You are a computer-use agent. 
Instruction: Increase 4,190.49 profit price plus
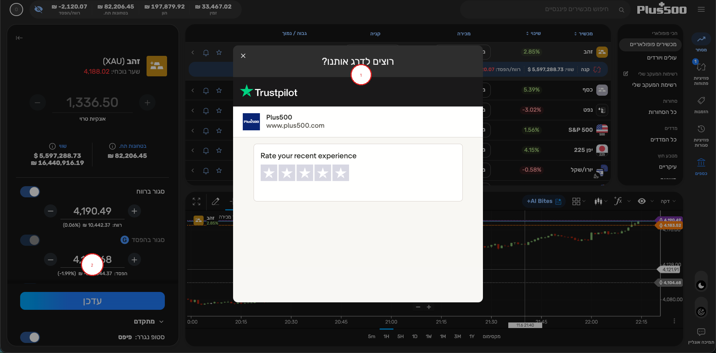pyautogui.click(x=134, y=211)
